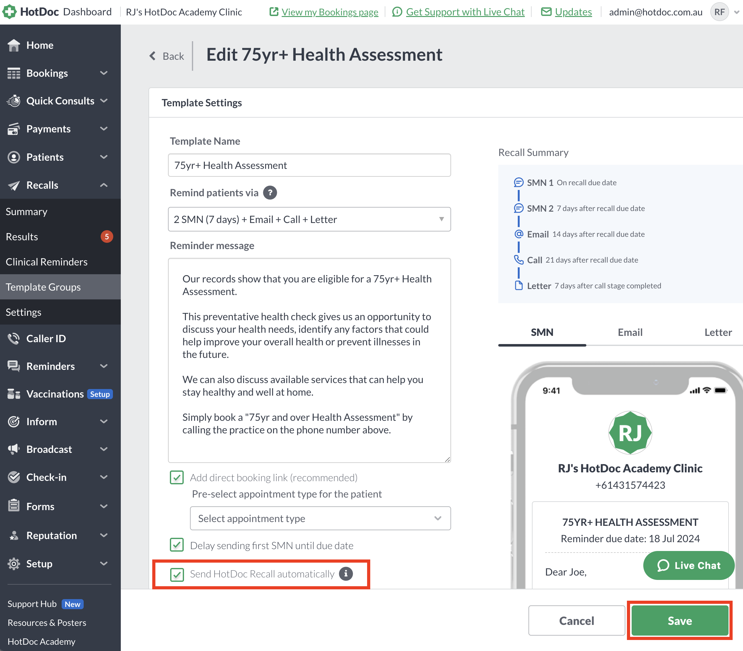Toggle Delay sending first SMN until due date
This screenshot has height=651, width=743.
tap(176, 545)
